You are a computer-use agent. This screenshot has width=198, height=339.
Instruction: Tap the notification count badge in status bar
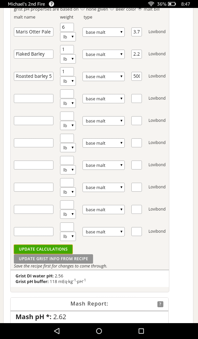(x=51, y=4)
